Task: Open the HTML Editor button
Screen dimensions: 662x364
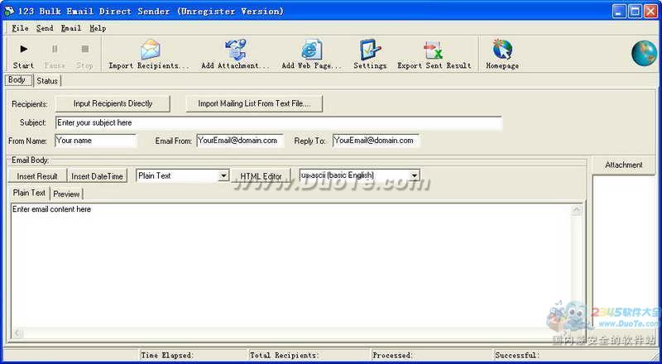Action: (x=261, y=176)
